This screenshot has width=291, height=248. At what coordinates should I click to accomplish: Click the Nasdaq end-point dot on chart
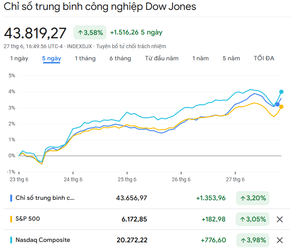point(282,92)
